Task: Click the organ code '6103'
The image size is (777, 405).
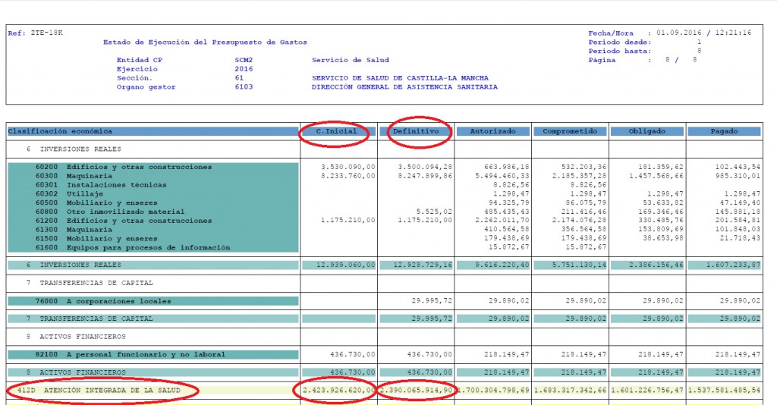Action: (244, 86)
